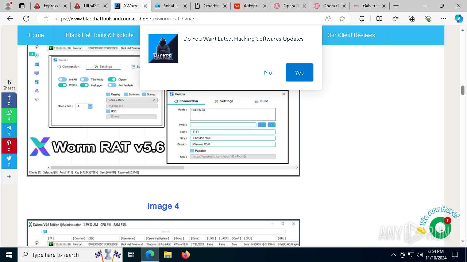The image size is (467, 262).
Task: Open Our Client Reviews page
Action: [x=351, y=35]
